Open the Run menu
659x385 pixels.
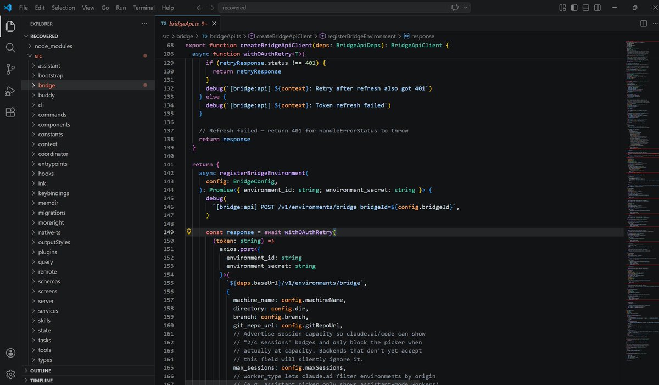point(121,8)
